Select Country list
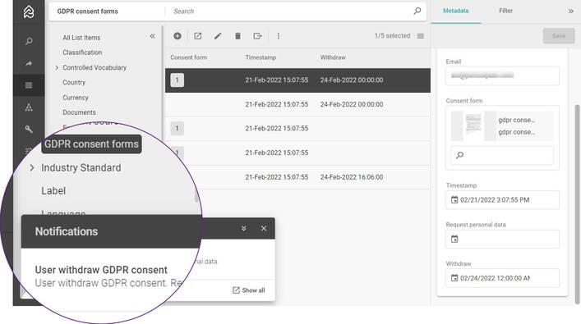Screen dimensions: 581x324 (74, 83)
